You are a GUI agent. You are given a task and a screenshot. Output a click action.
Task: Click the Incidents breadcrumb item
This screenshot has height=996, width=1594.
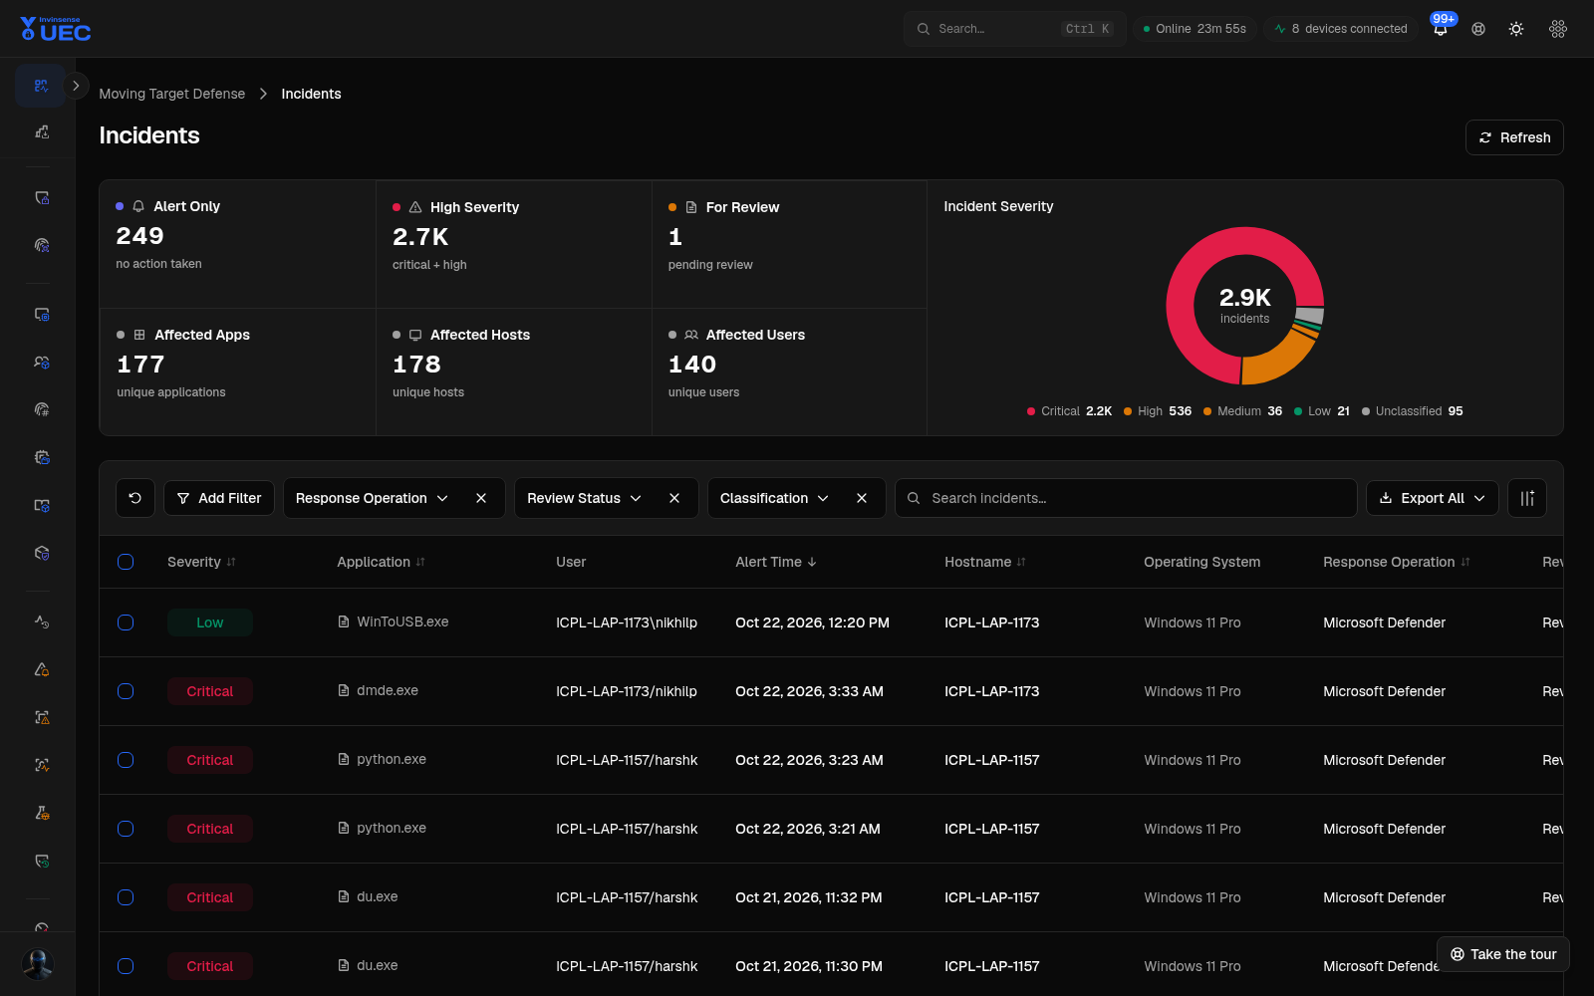pyautogui.click(x=311, y=94)
